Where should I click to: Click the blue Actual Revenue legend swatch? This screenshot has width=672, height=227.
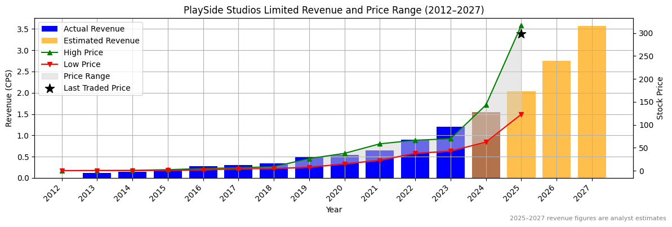coord(50,29)
